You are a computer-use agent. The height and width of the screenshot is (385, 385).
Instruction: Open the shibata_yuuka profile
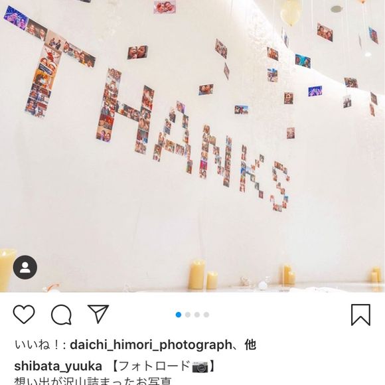point(58,366)
